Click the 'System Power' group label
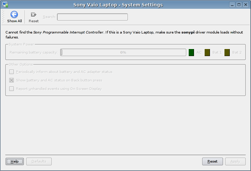Screen dimensions: 251x171 pyautogui.click(x=21, y=44)
